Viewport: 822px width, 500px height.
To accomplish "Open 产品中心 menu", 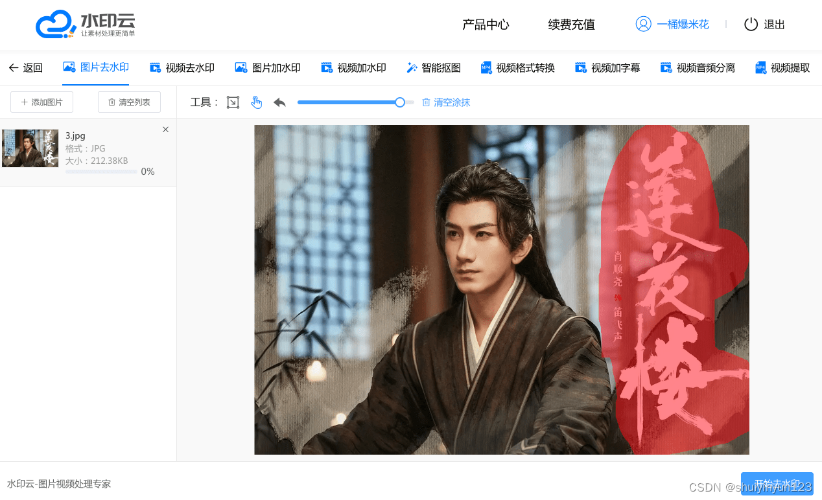I will [486, 25].
